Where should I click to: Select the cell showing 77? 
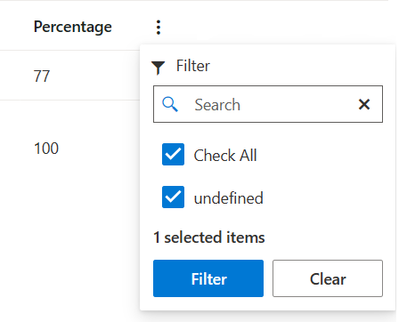(42, 76)
